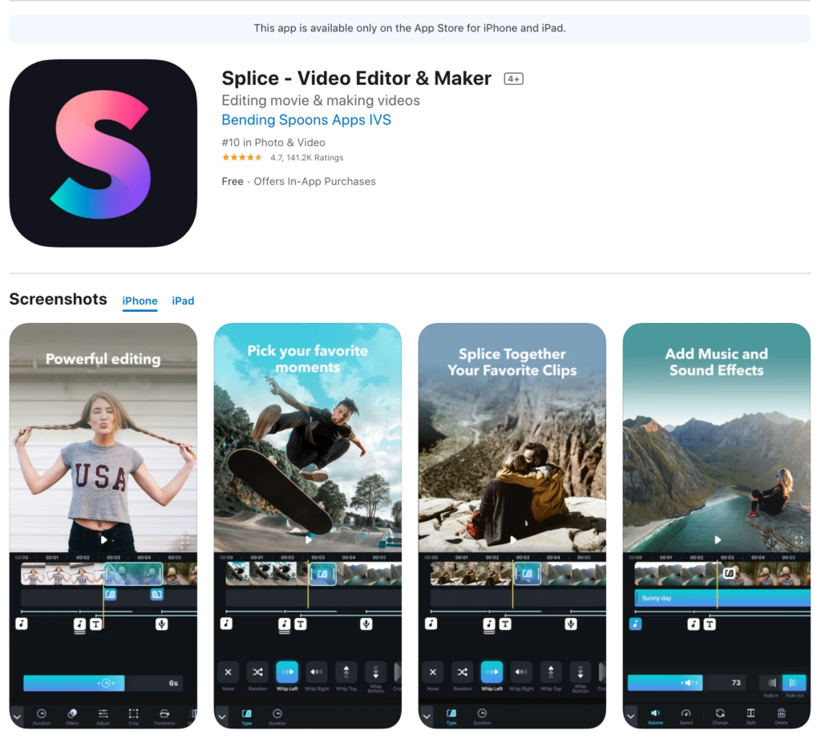Click Type tab in 'Pick your favorite moments' screenshot
Image resolution: width=821 pixels, height=743 pixels.
click(x=247, y=717)
